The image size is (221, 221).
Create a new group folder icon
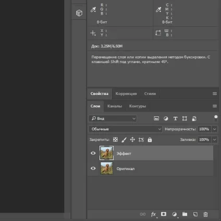pyautogui.click(x=185, y=214)
